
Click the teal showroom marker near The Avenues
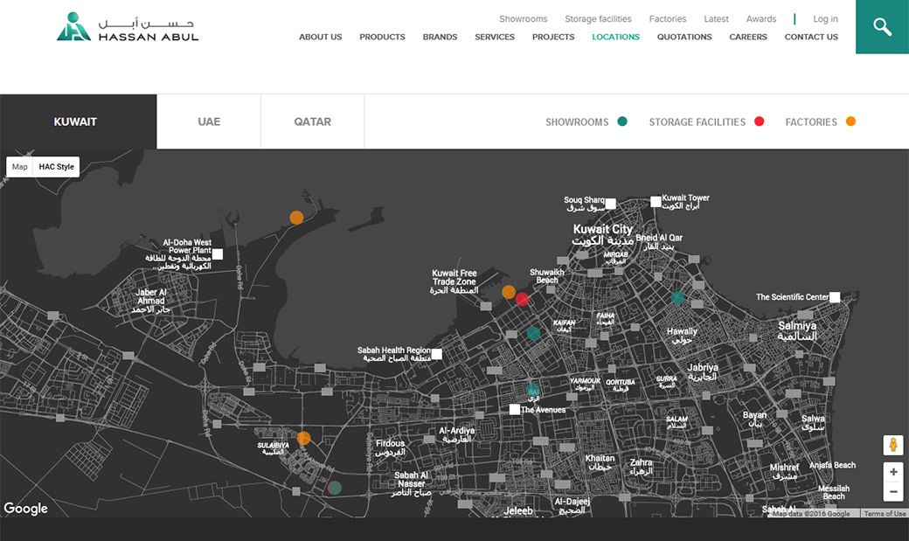click(x=533, y=390)
